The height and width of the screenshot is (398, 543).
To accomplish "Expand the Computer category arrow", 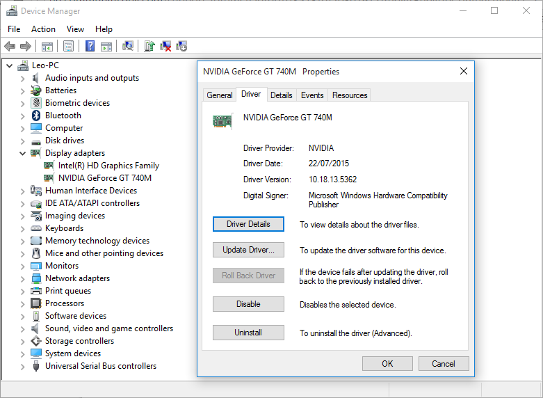I will click(x=22, y=128).
